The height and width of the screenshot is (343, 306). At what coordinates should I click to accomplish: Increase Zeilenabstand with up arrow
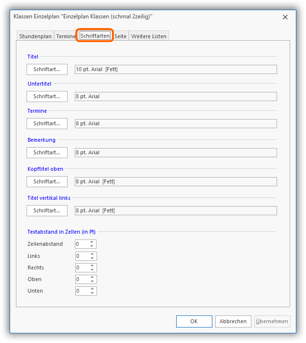click(92, 242)
